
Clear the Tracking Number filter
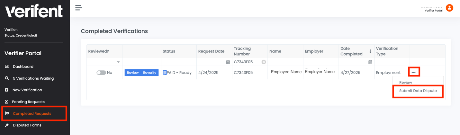pos(264,62)
